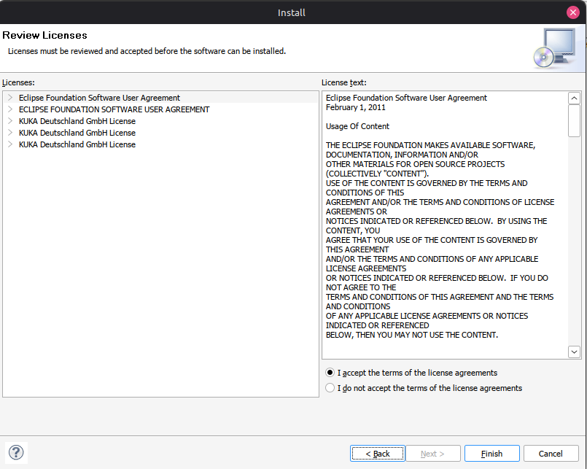Go to previous page with Back button
This screenshot has height=469, width=587.
tap(378, 454)
